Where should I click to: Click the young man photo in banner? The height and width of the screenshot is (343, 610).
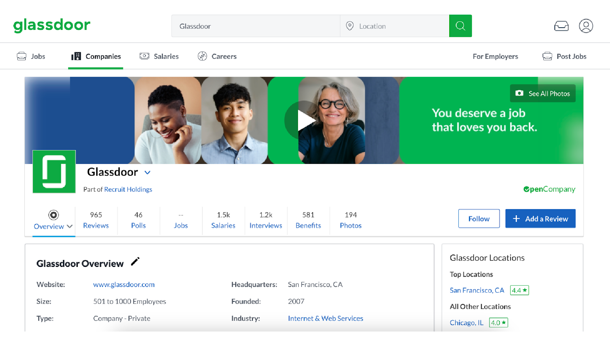234,120
